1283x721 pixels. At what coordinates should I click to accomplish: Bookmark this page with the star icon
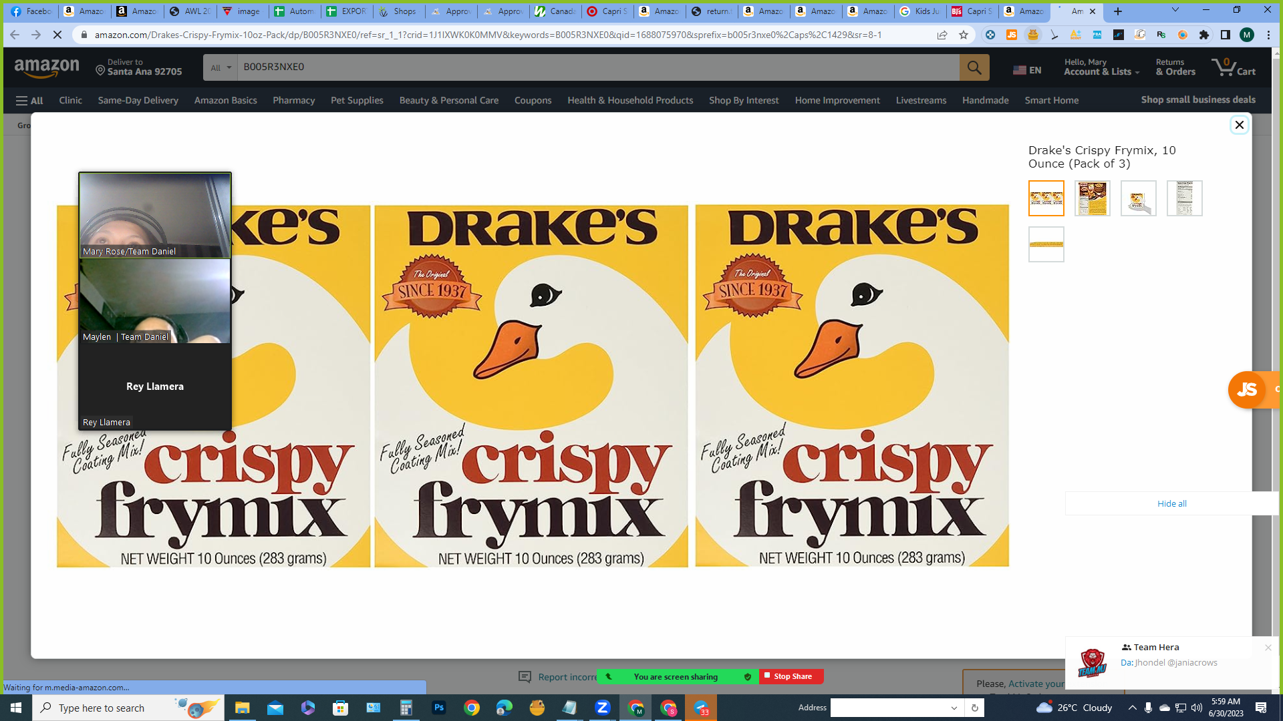click(x=964, y=35)
